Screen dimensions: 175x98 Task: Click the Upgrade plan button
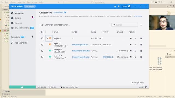coord(30,6)
